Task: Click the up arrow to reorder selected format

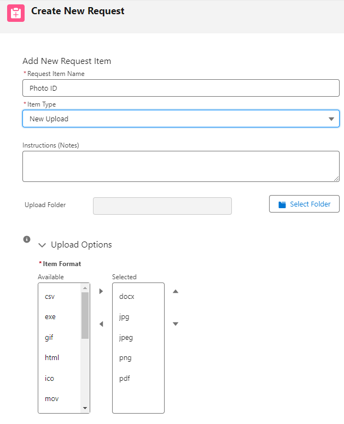Action: (x=176, y=291)
